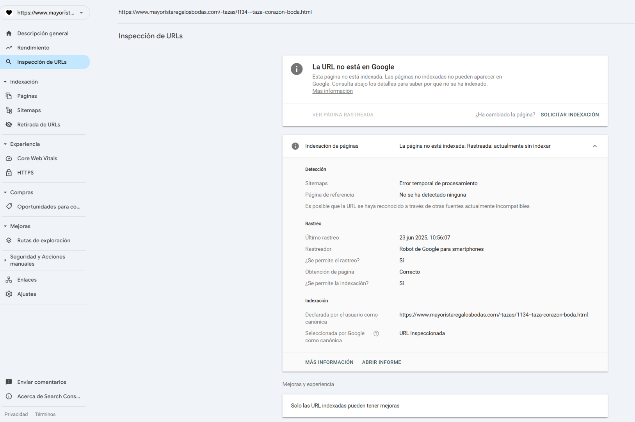This screenshot has width=635, height=422.
Task: Click Enviar comentarios
Action: point(45,382)
